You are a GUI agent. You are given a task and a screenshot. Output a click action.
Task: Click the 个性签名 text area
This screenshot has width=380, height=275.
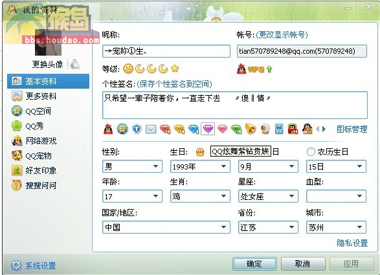tap(235, 105)
